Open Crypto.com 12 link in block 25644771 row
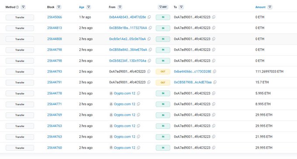This screenshot has width=297, height=159. click(x=124, y=104)
